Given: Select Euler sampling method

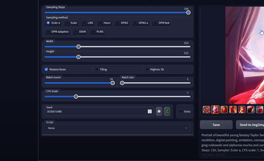Looking at the screenshot, I should [71, 23].
